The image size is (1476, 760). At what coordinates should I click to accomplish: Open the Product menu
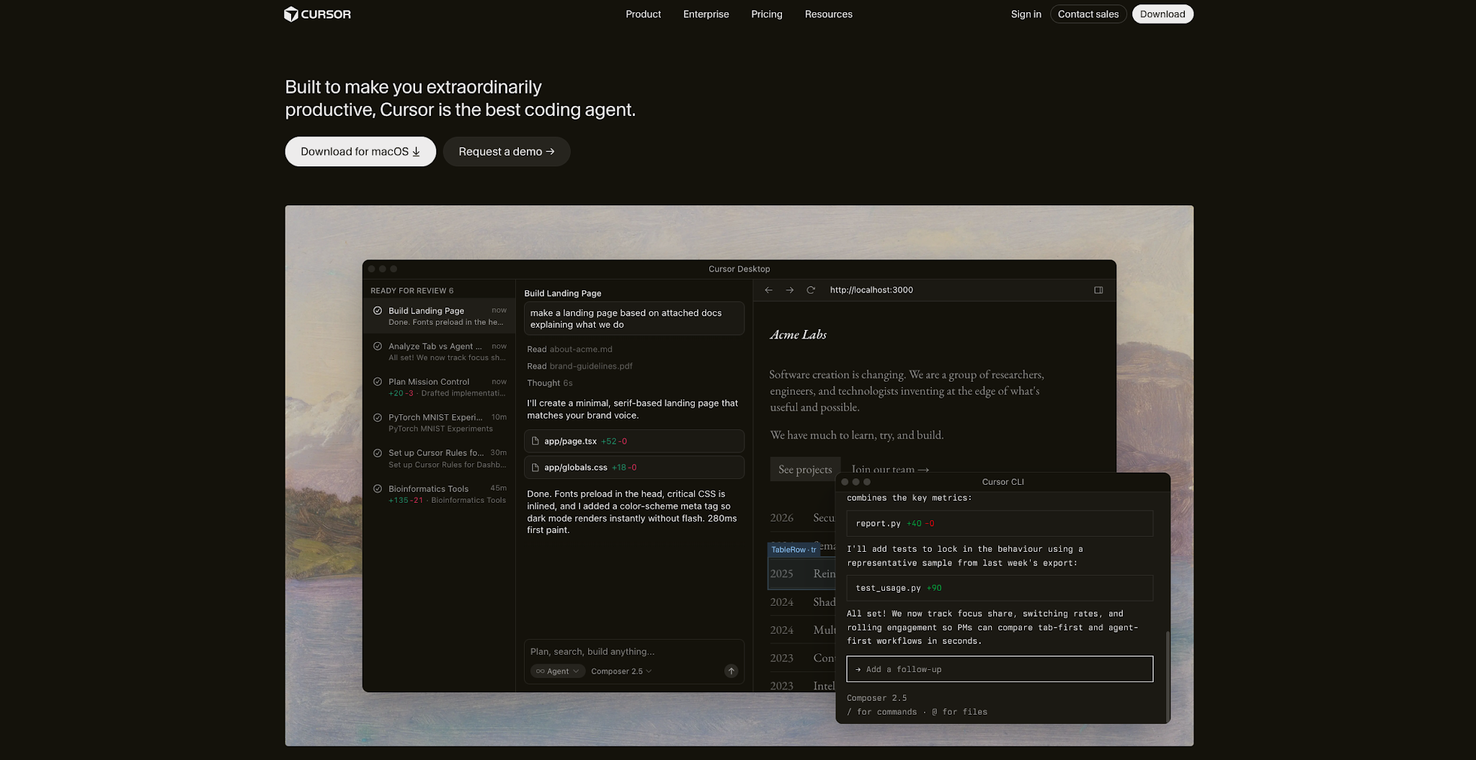[643, 14]
